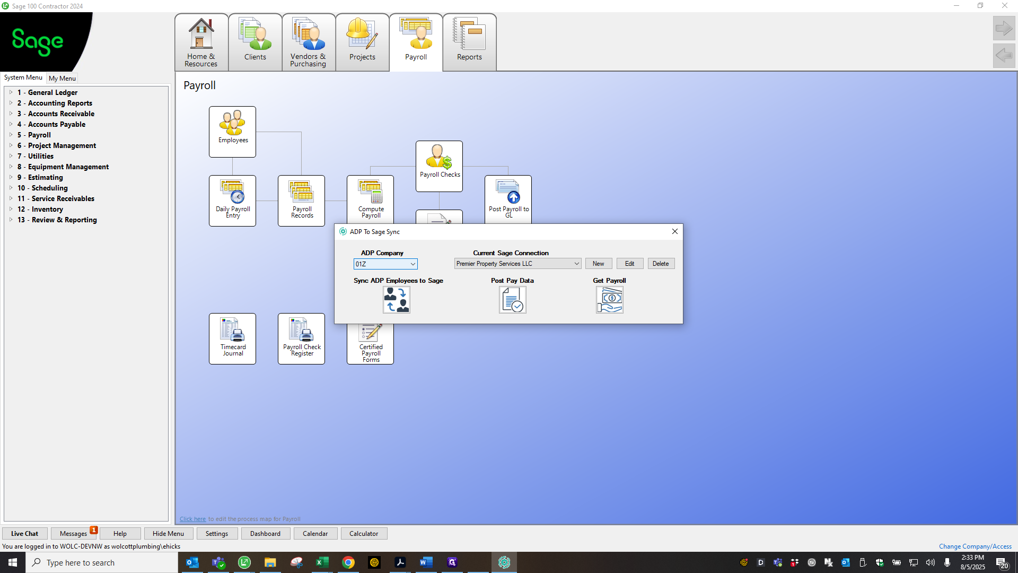1018x573 pixels.
Task: Open Post Payroll to GL icon
Action: click(508, 199)
